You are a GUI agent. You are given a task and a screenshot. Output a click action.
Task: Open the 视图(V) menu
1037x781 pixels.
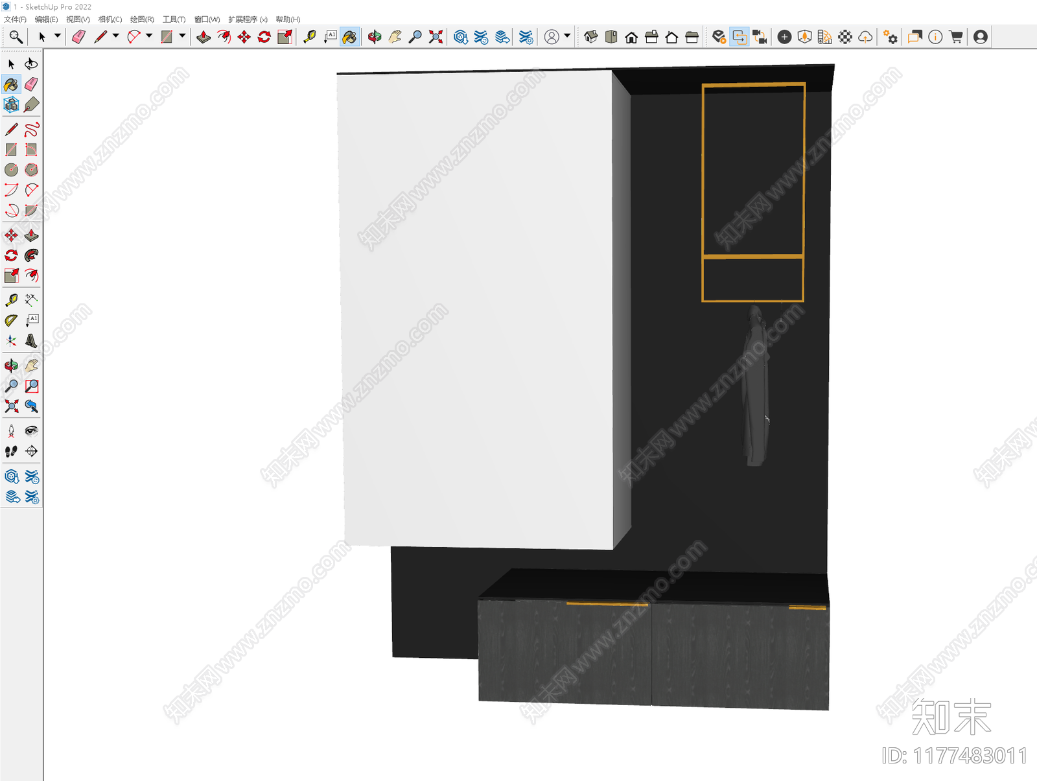(x=78, y=19)
